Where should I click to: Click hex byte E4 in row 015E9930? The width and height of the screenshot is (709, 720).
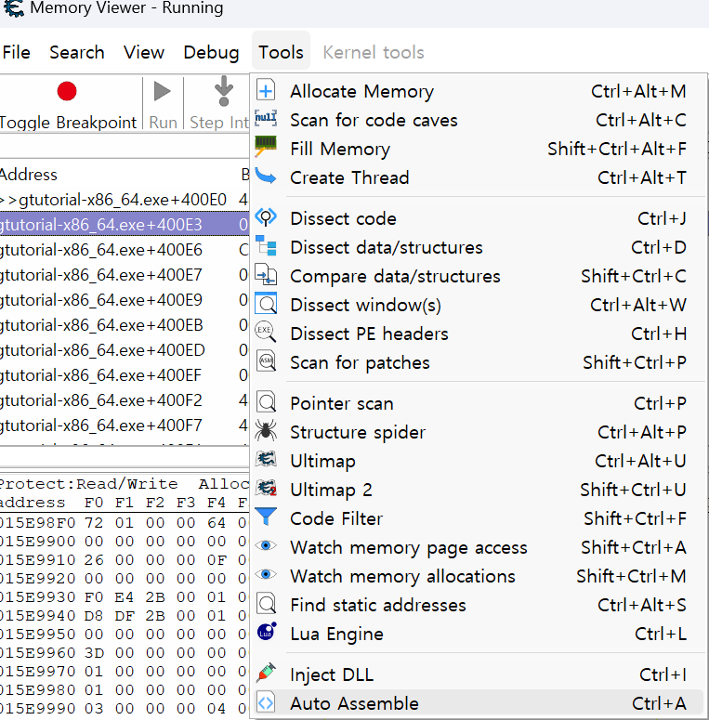point(125,597)
